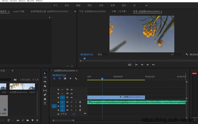The width and height of the screenshot is (198, 124).
Task: Select the Selection arrow tool
Action: 45,73
